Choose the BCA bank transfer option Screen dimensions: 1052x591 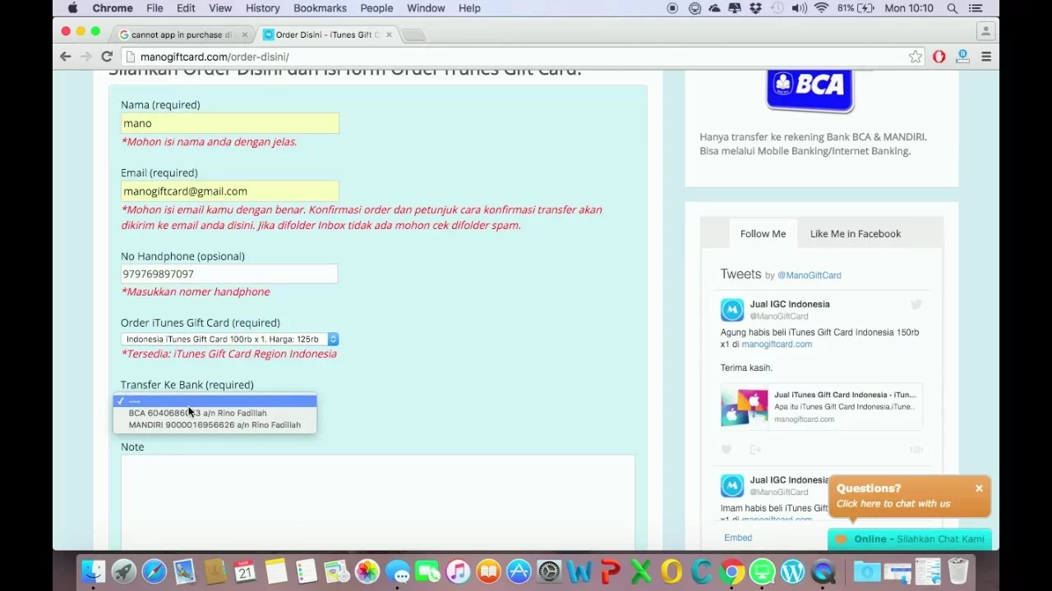215,413
